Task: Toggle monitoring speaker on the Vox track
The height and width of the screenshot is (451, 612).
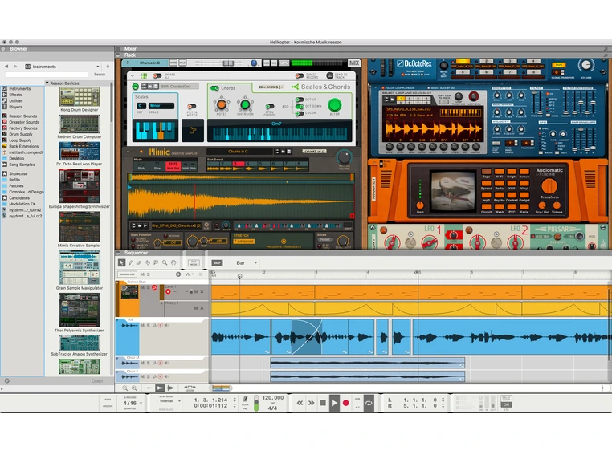Action: (167, 325)
